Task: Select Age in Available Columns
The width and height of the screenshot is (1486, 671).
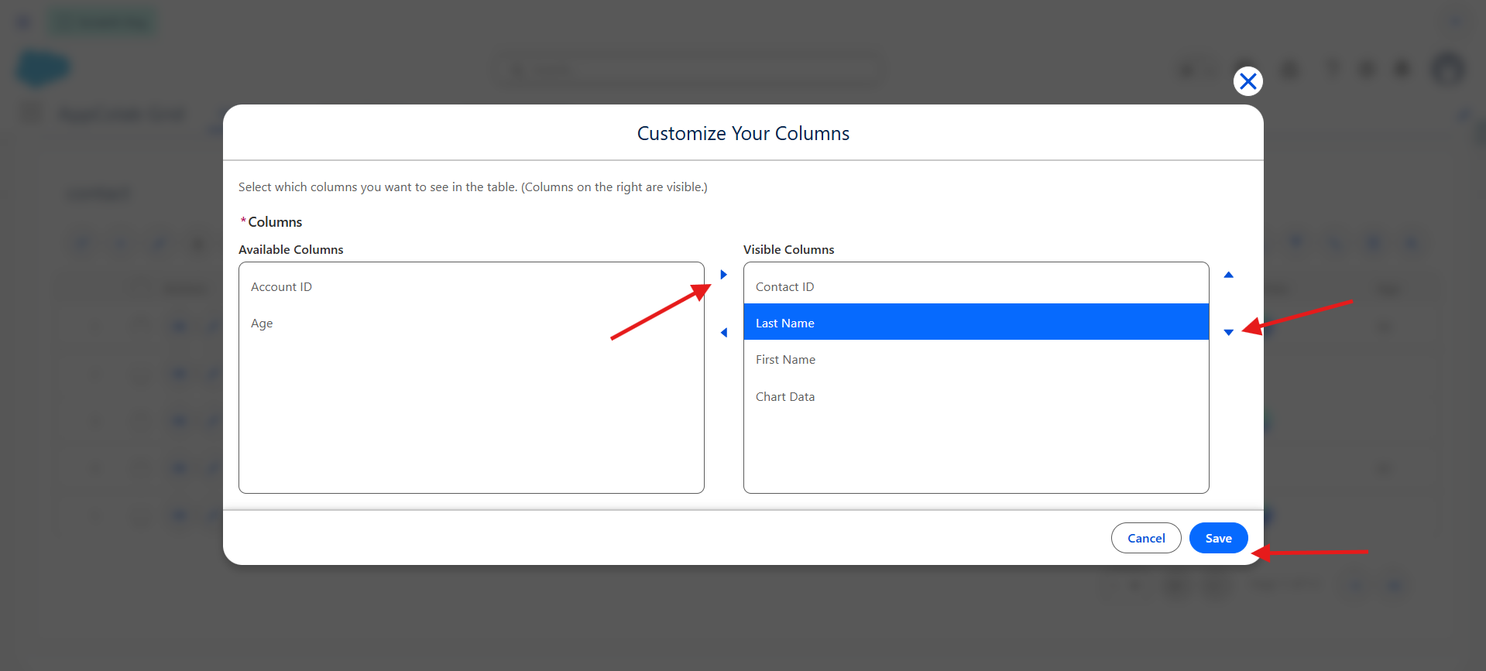Action: click(471, 323)
